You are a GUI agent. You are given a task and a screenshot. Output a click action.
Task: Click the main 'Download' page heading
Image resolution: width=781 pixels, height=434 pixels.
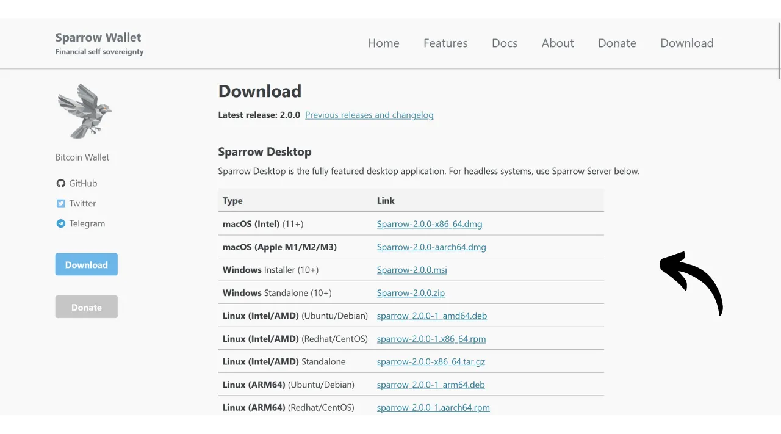pyautogui.click(x=260, y=91)
